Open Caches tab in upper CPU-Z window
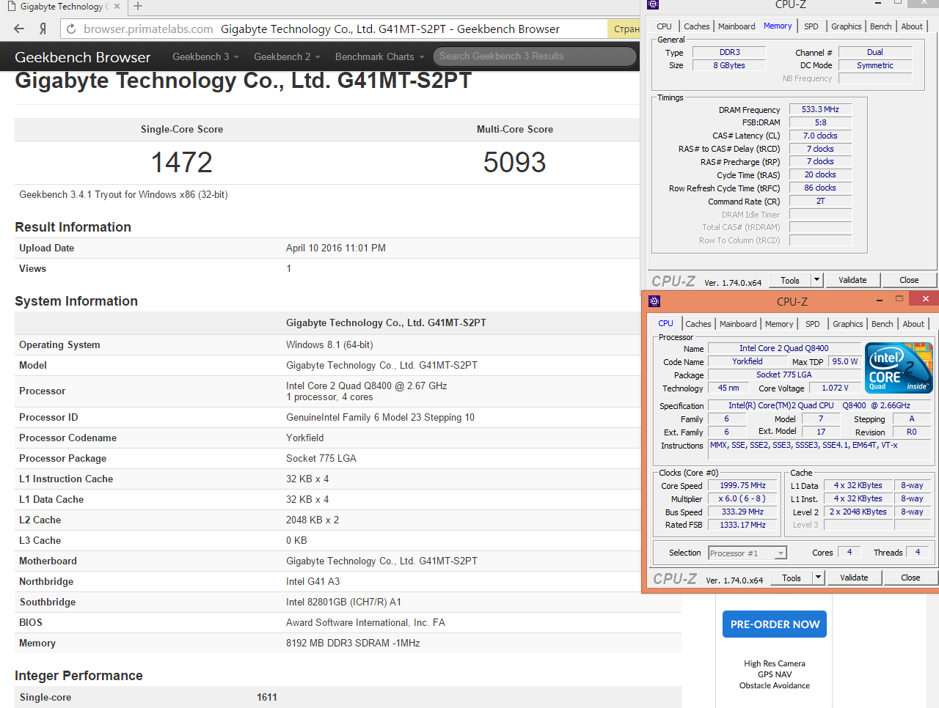 (x=696, y=26)
